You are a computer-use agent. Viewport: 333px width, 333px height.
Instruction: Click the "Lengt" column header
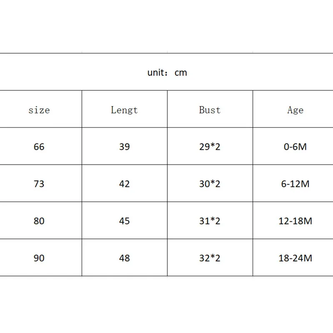[124, 110]
